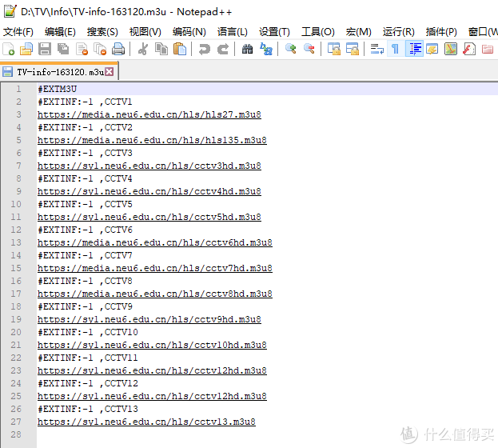Click line number 12 in the margin
The width and height of the screenshot is (498, 448).
coord(16,230)
